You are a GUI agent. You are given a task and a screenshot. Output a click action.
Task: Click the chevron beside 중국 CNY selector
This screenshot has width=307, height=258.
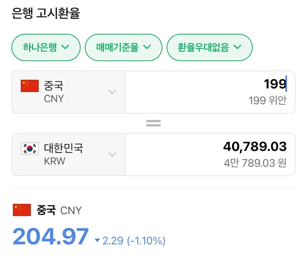[x=112, y=92]
